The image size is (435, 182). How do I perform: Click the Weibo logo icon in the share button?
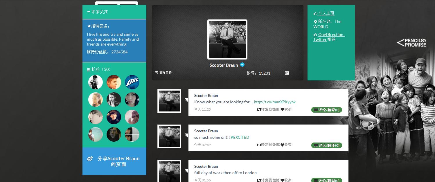tap(90, 158)
